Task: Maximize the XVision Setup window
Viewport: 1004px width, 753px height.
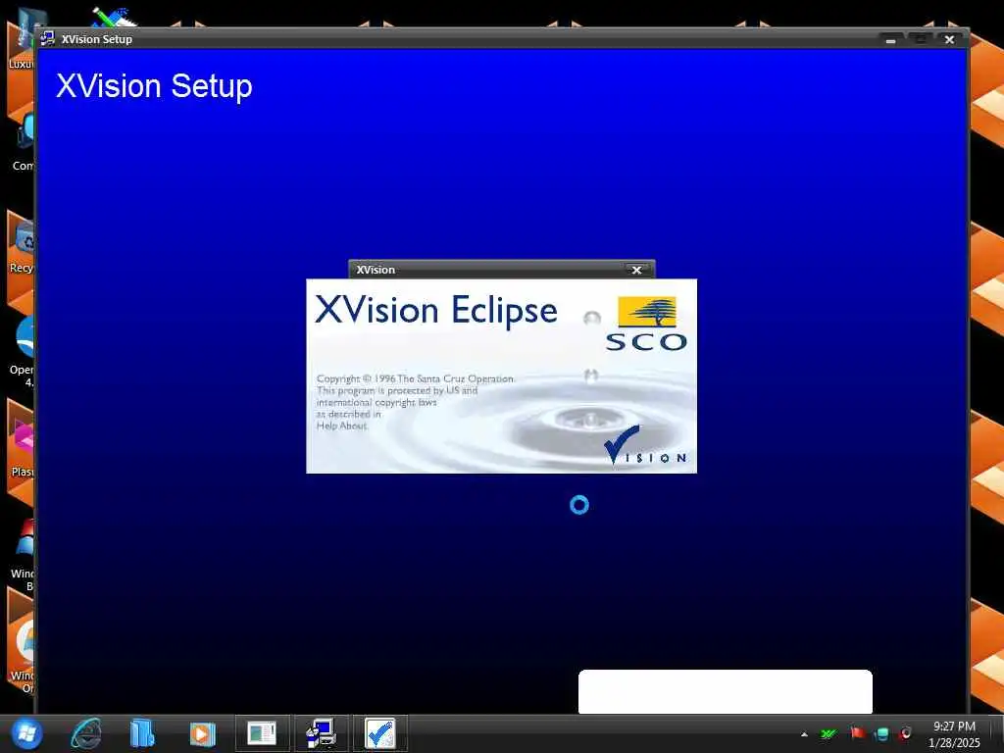Action: 920,39
